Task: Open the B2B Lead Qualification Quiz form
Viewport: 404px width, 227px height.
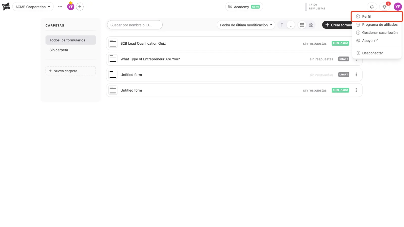Action: point(143,43)
